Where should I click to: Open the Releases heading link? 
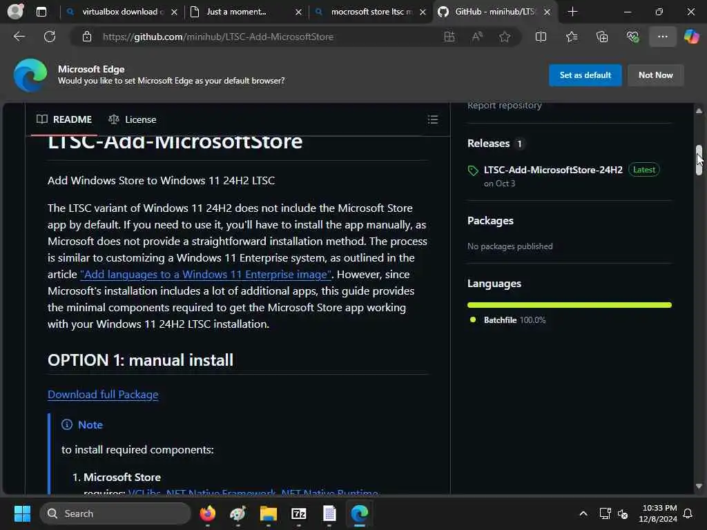(x=488, y=144)
